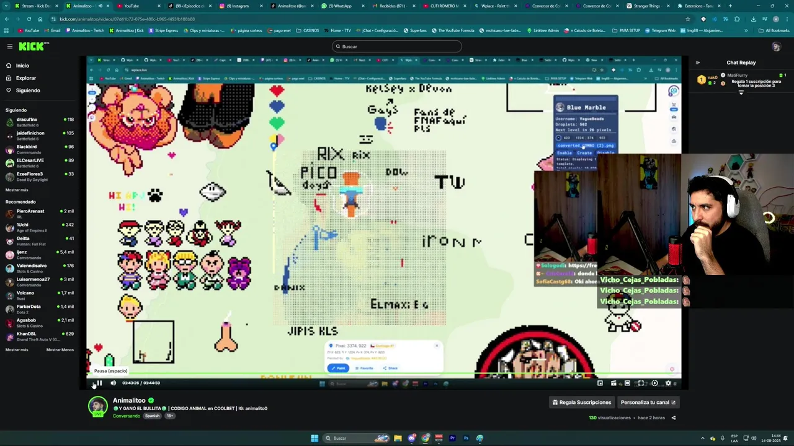Open Geitta recommended channel
794x446 pixels.
(x=40, y=240)
